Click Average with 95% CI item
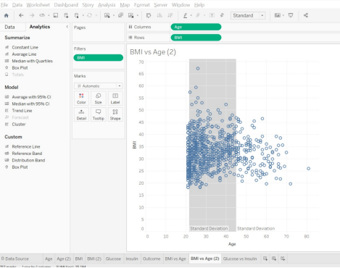The image size is (340, 268). (x=31, y=97)
